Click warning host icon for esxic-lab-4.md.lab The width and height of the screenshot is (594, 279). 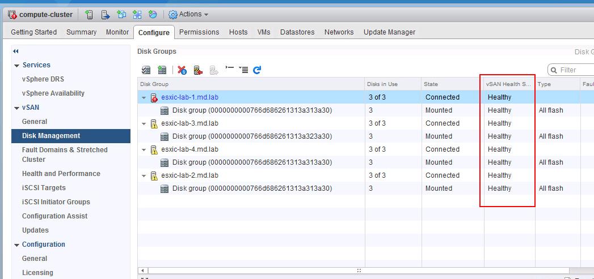click(154, 150)
